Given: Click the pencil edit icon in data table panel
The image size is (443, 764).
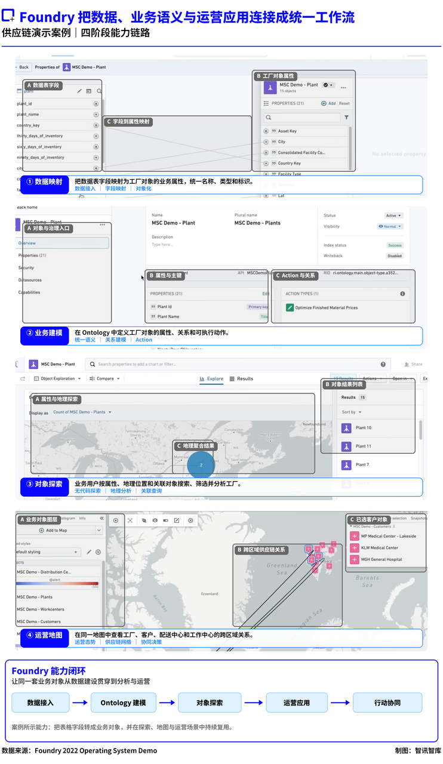Looking at the screenshot, I should [x=79, y=91].
